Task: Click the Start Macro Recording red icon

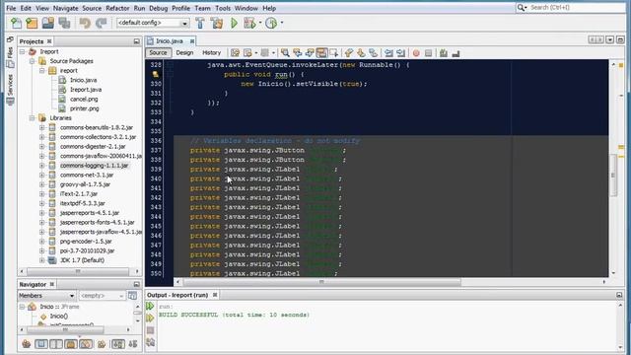Action: [x=416, y=53]
